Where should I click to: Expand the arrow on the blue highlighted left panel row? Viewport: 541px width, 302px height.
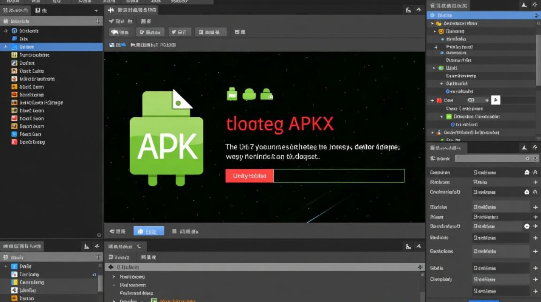(x=6, y=47)
